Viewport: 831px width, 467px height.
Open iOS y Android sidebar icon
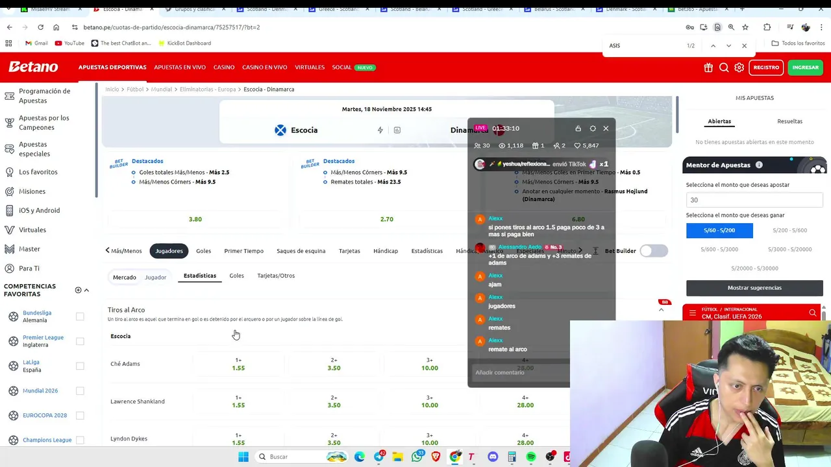10,210
